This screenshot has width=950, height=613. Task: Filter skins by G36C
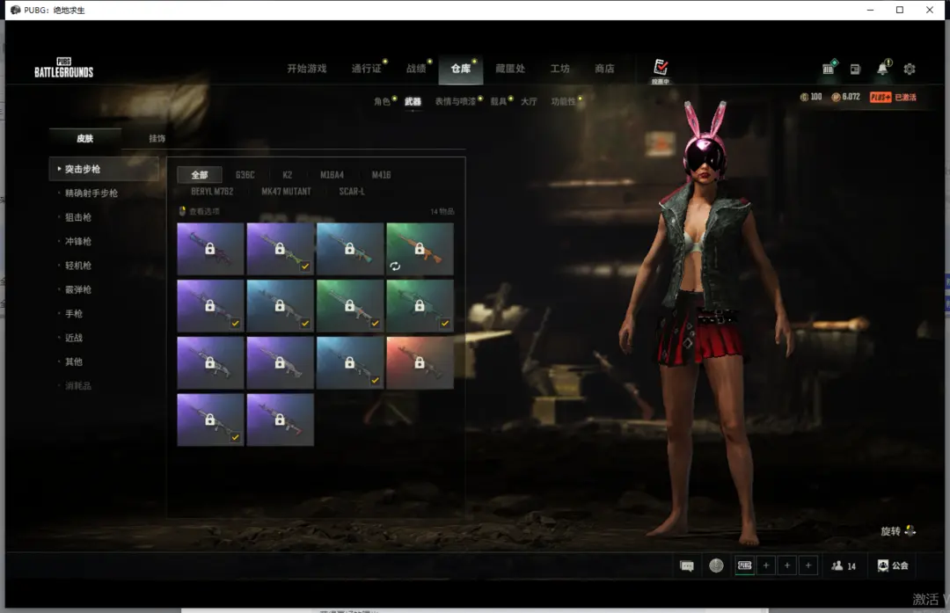pos(245,175)
